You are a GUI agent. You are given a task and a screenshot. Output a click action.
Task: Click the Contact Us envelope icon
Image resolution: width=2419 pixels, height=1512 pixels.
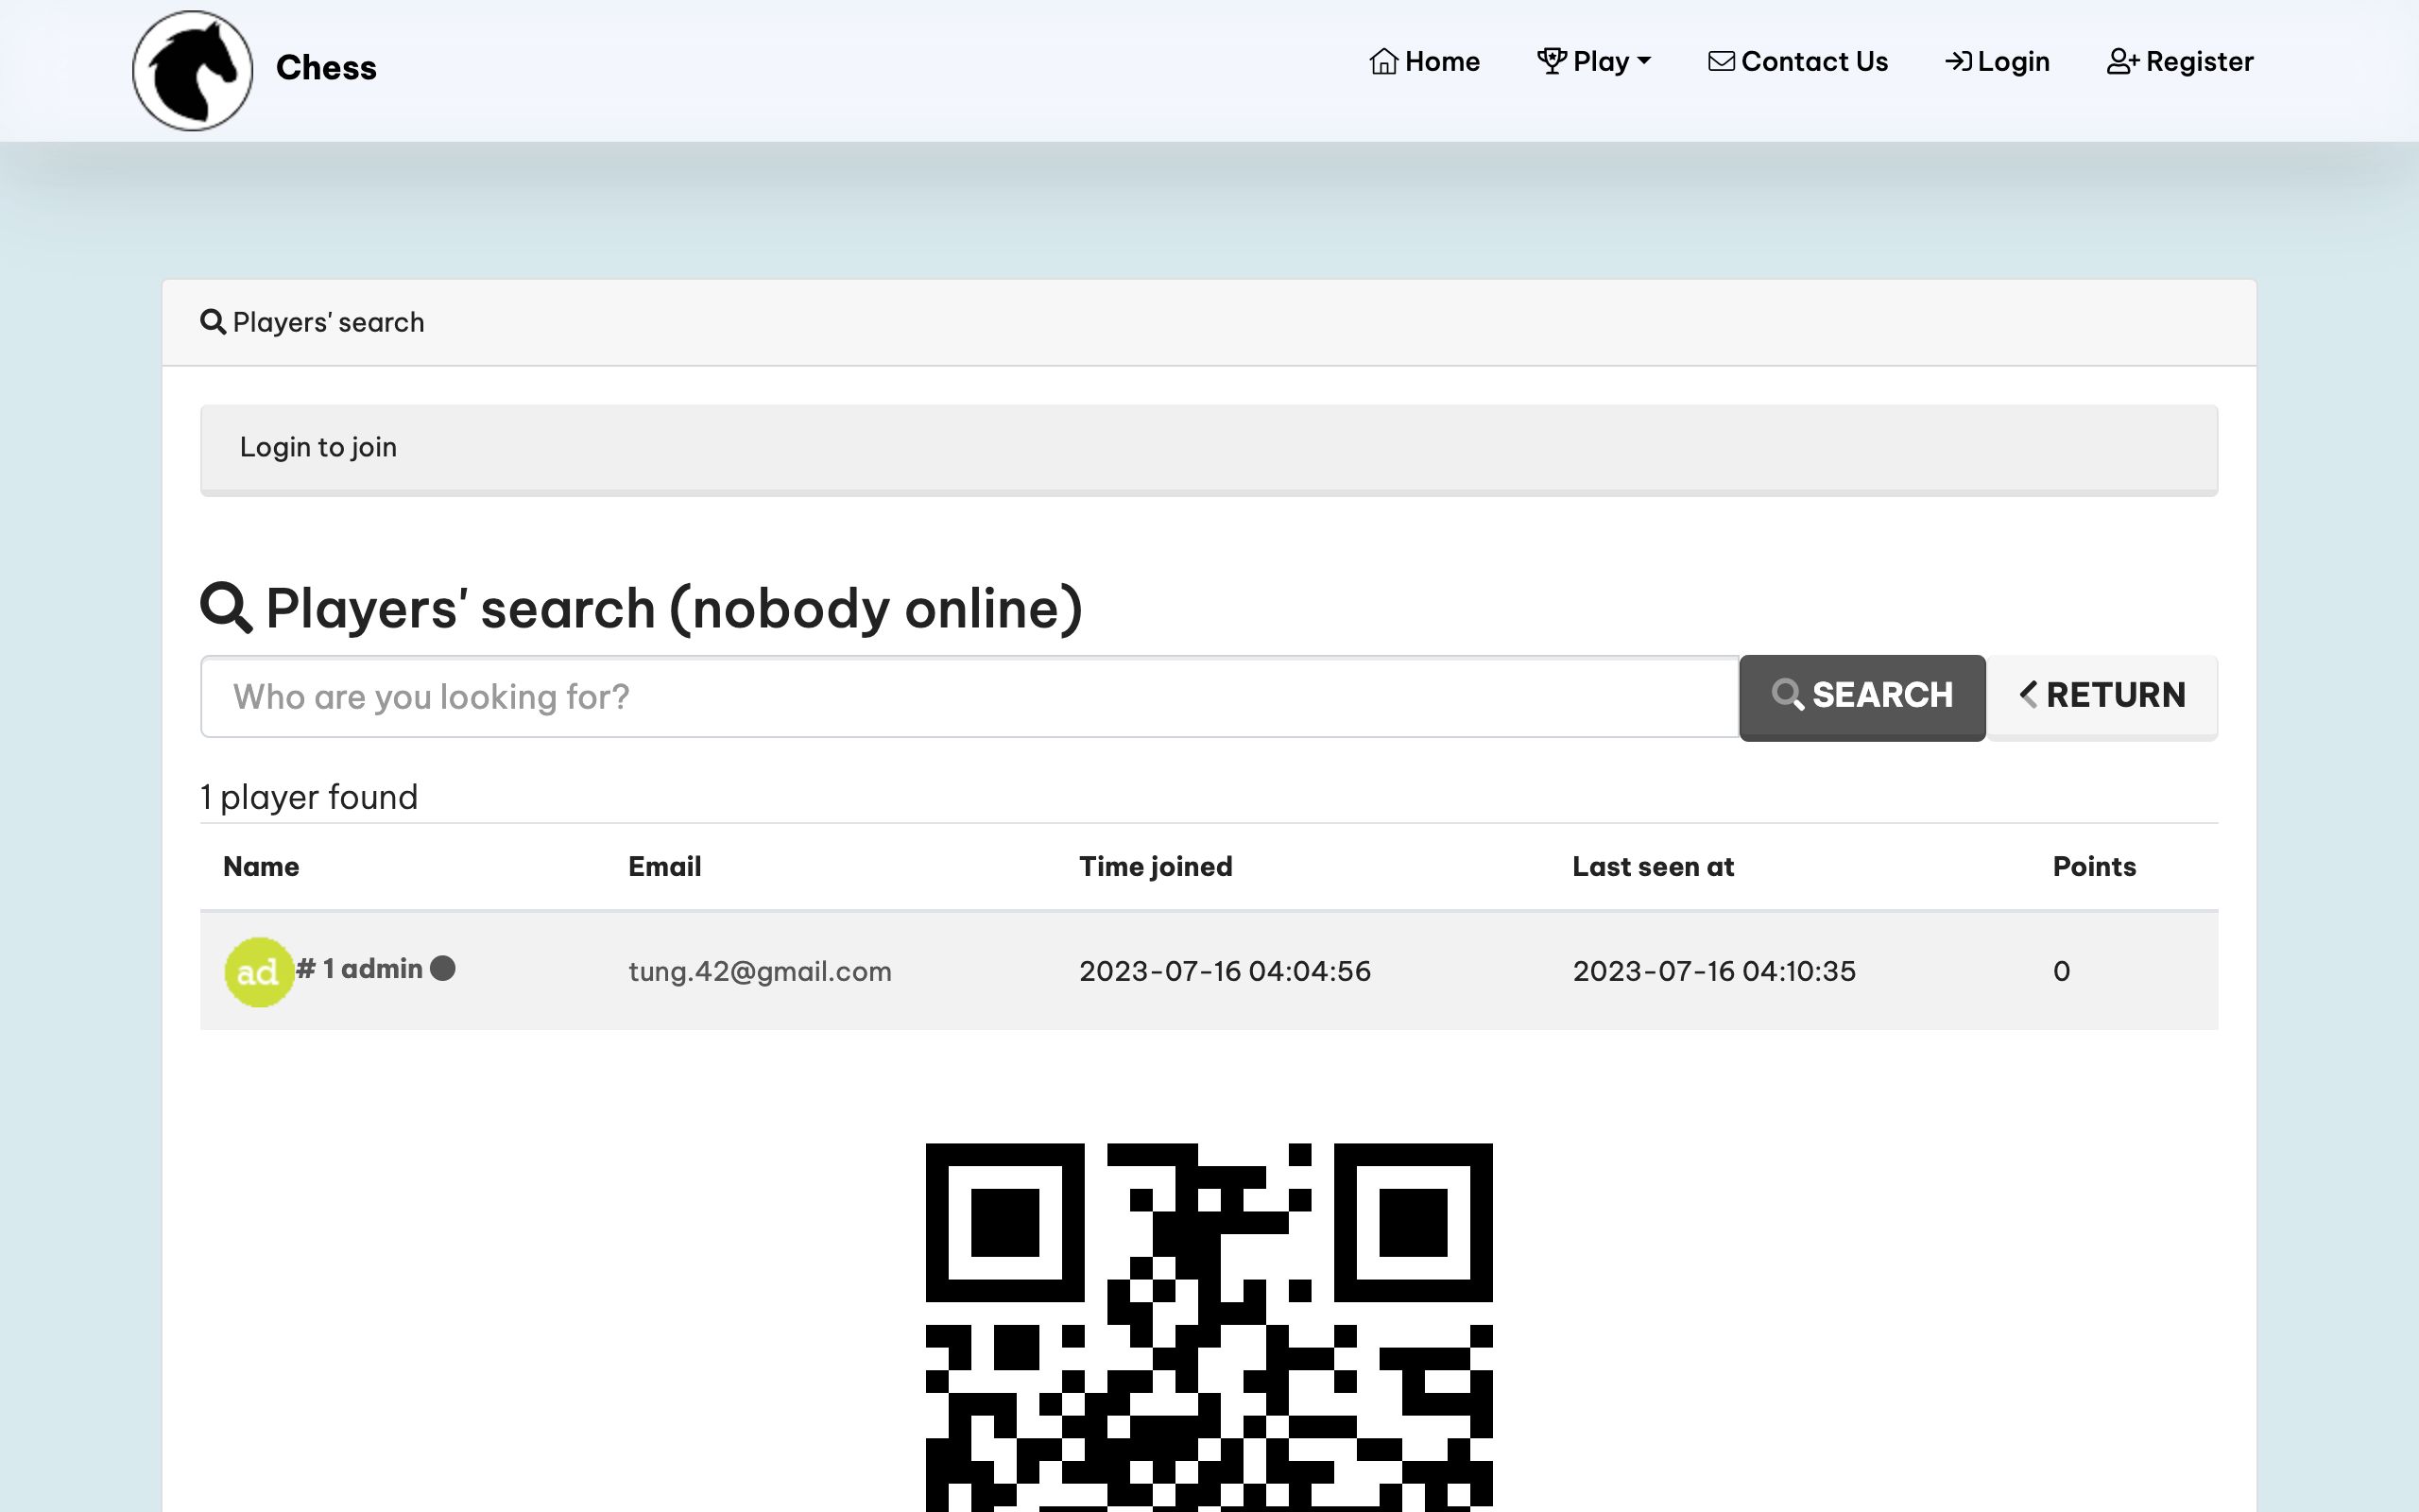[x=1722, y=62]
